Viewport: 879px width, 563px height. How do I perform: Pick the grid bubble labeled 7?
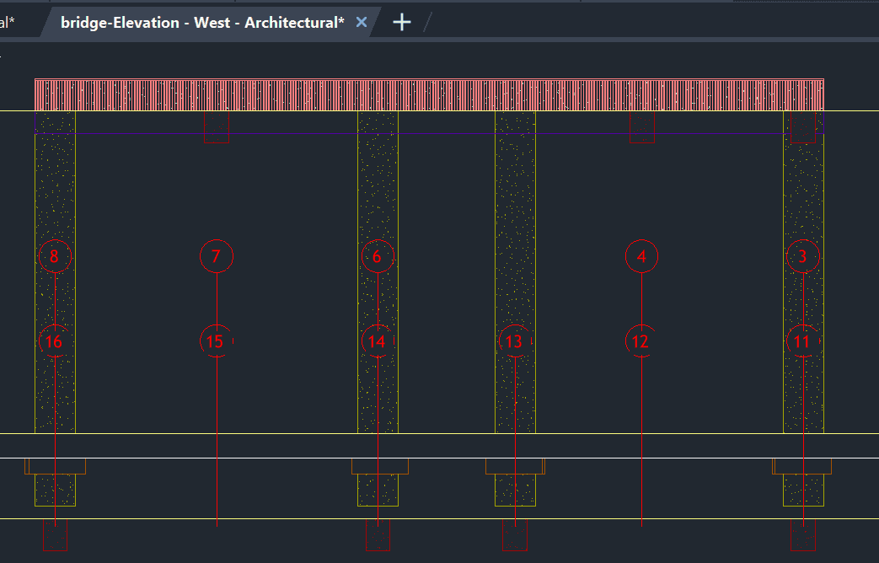pos(217,256)
